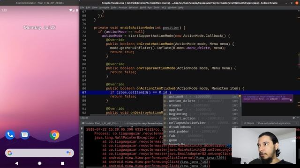Open the View.java:7205 stack trace link
The image size is (300, 168).
point(210,158)
